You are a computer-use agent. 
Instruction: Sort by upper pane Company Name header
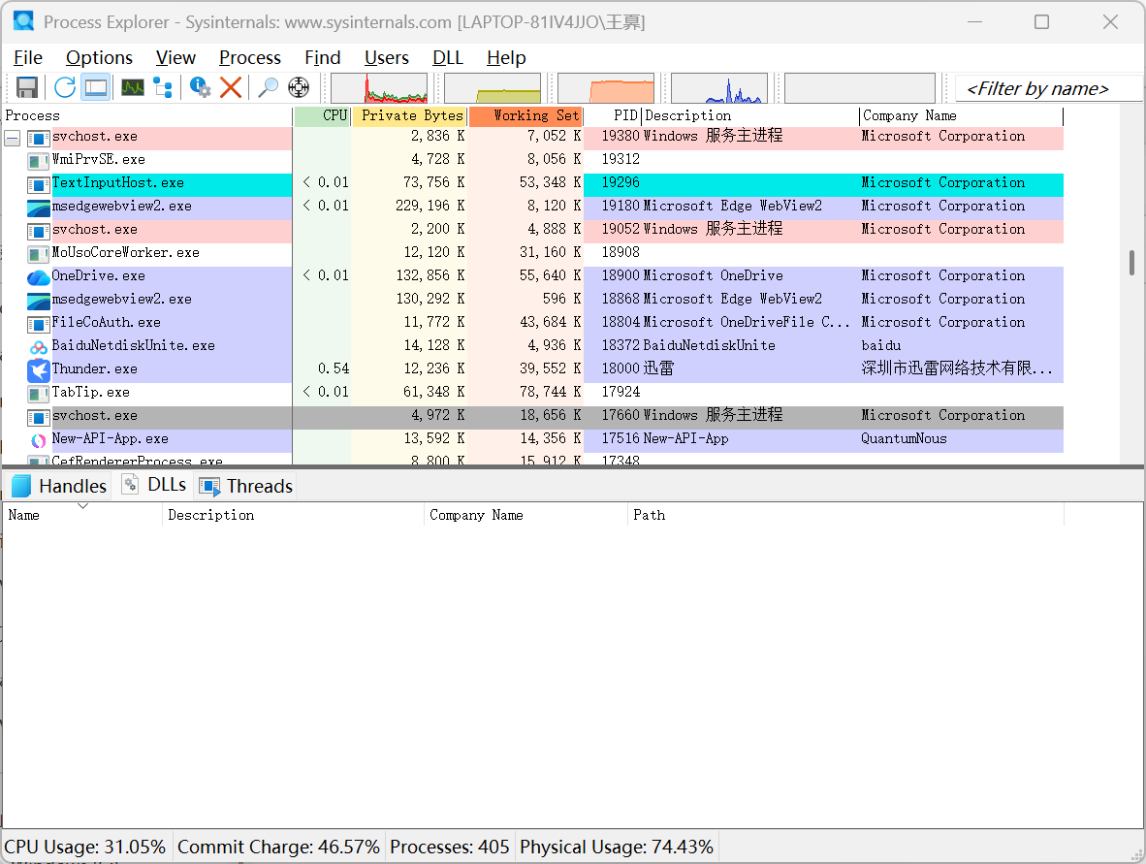[x=961, y=115]
